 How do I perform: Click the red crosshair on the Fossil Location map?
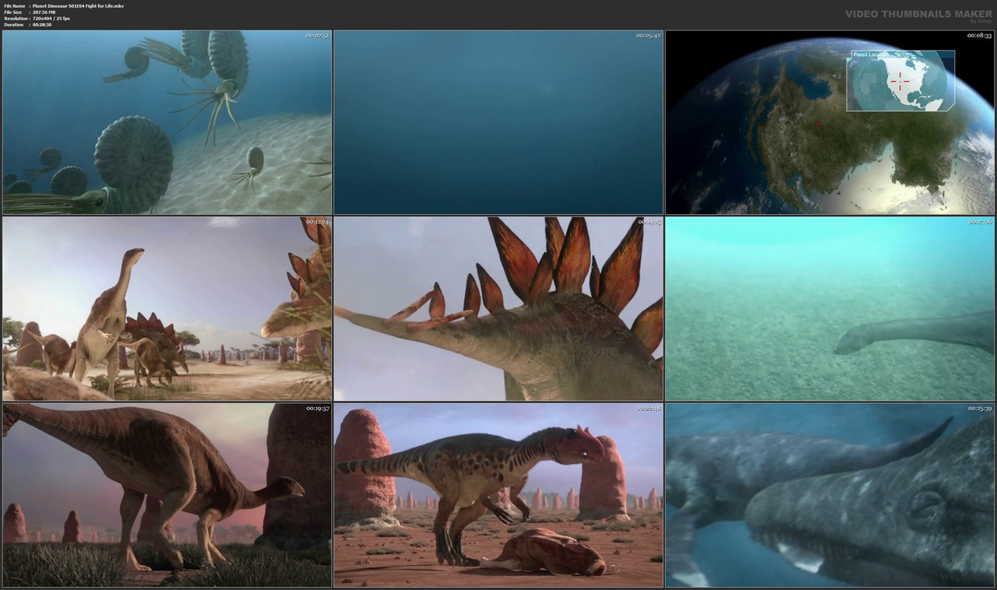[900, 80]
